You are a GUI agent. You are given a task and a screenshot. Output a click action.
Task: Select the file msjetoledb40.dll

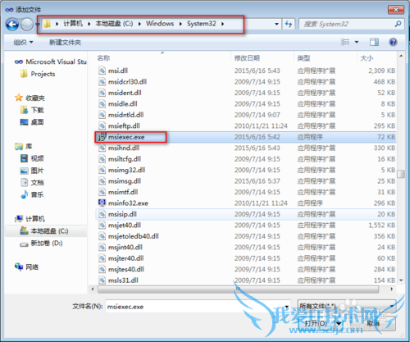[x=246, y=236]
